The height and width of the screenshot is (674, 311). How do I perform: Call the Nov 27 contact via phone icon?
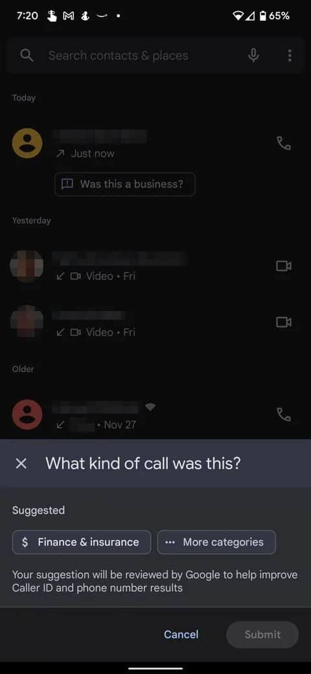284,414
